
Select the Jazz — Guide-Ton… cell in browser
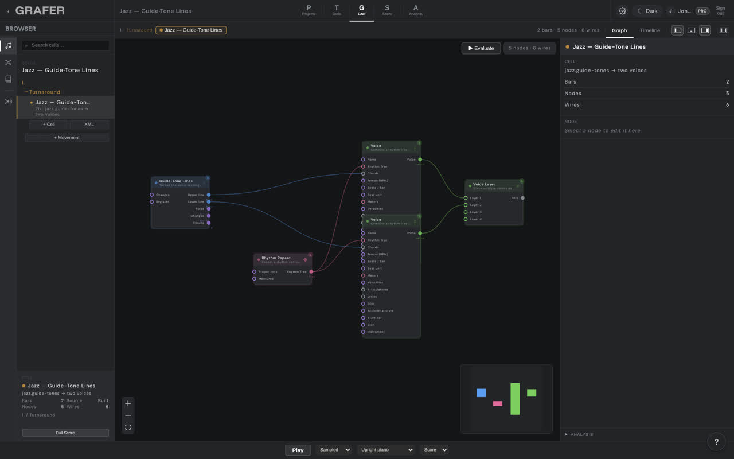click(x=65, y=108)
